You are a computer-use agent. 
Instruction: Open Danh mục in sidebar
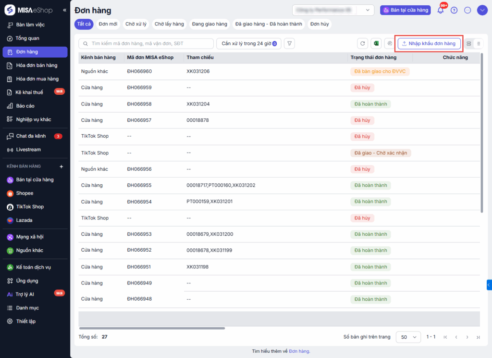[x=27, y=307]
